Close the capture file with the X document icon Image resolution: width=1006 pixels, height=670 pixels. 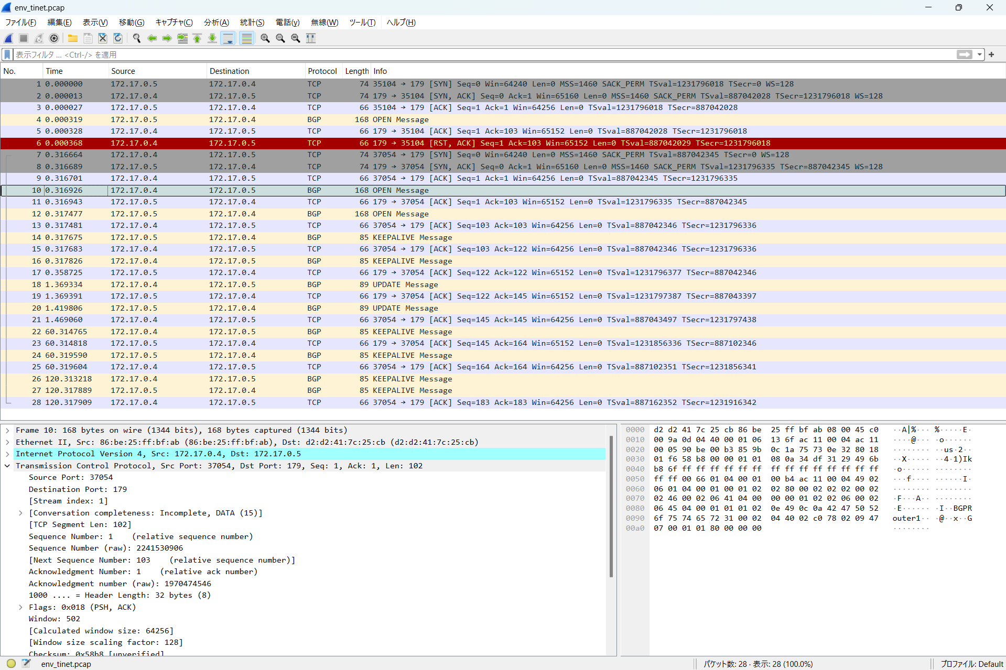pyautogui.click(x=103, y=38)
